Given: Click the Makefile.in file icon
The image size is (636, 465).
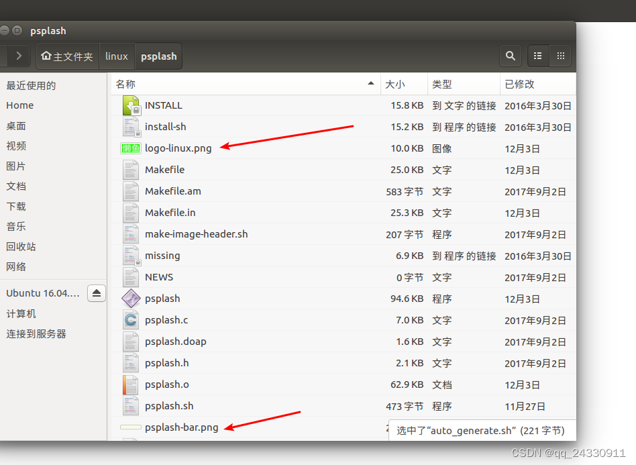Looking at the screenshot, I should [131, 213].
